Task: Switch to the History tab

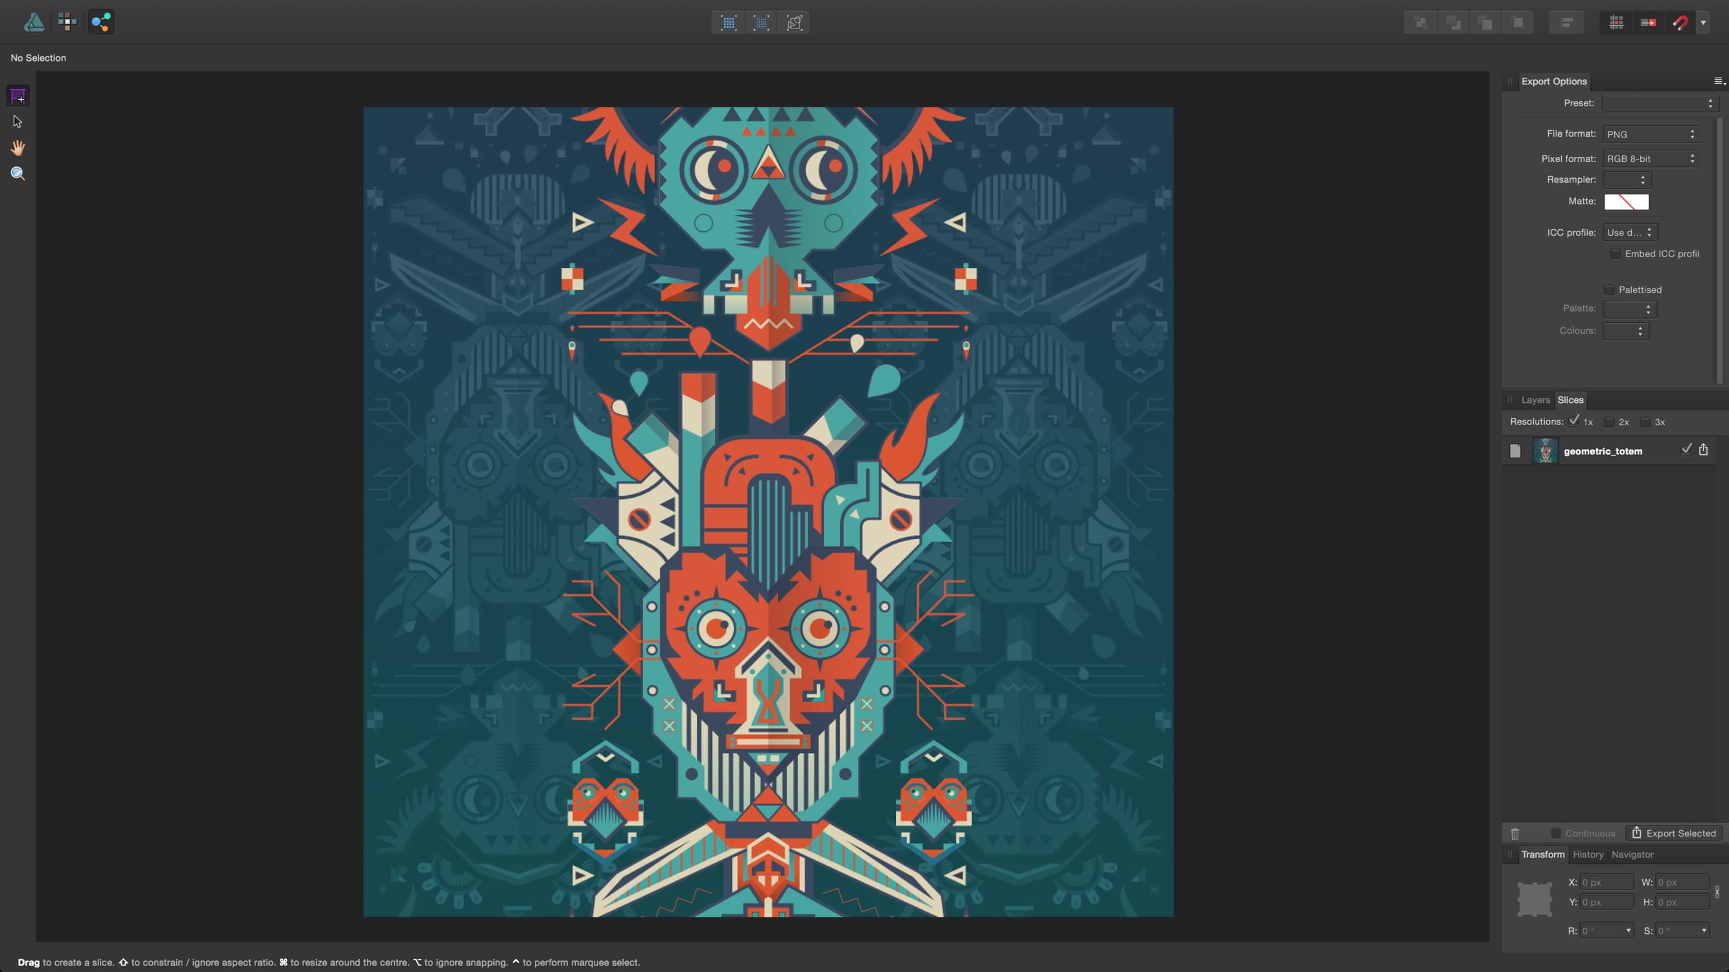Action: [1588, 855]
